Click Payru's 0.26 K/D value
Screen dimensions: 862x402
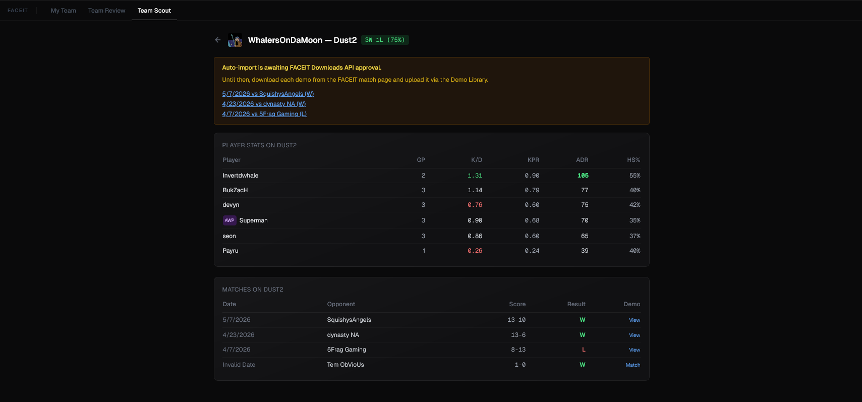point(475,251)
